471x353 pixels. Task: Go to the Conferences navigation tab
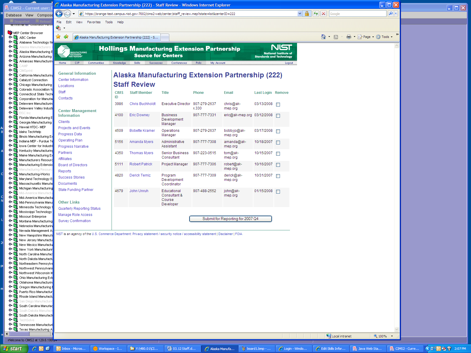[179, 63]
